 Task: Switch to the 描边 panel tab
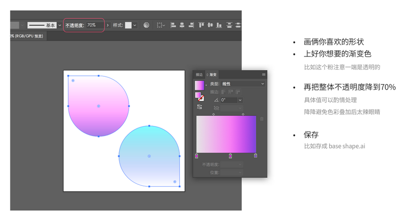[x=199, y=74]
